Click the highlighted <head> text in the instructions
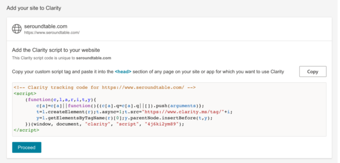The width and height of the screenshot is (340, 163). click(123, 72)
